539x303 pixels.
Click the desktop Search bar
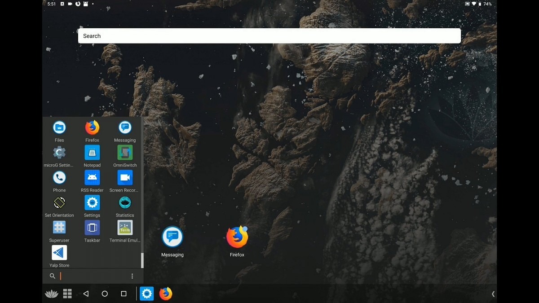click(269, 36)
